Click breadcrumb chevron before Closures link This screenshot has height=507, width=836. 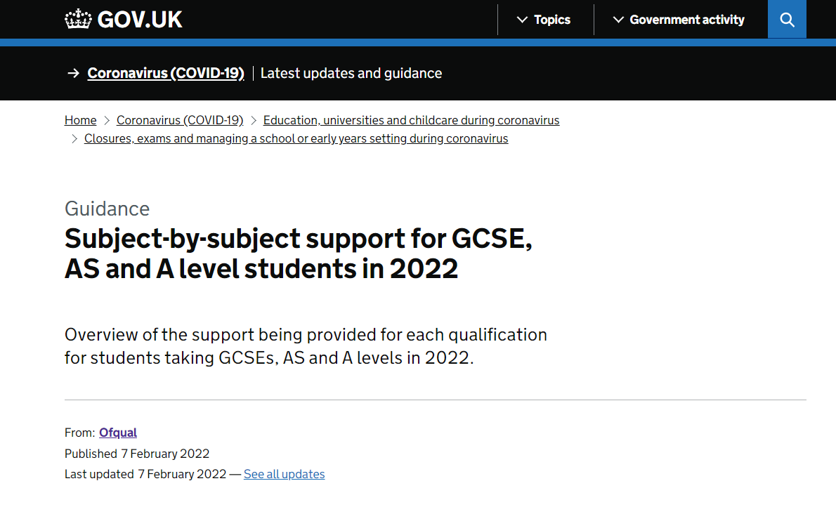(x=74, y=138)
